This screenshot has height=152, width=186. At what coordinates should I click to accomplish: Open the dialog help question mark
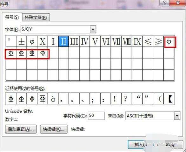pyautogui.click(x=164, y=3)
